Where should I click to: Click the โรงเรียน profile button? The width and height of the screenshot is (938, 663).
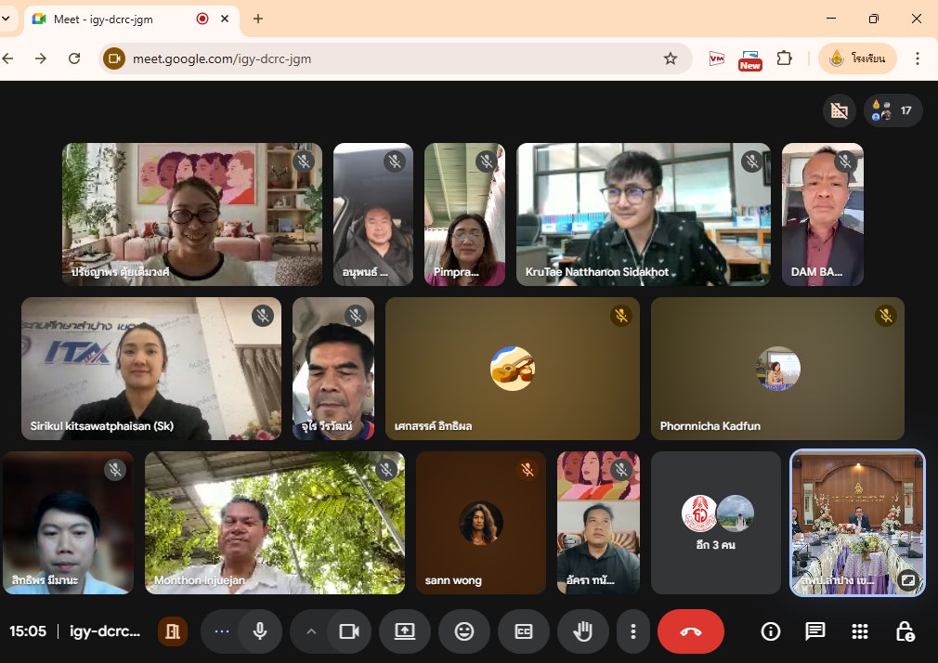(857, 58)
